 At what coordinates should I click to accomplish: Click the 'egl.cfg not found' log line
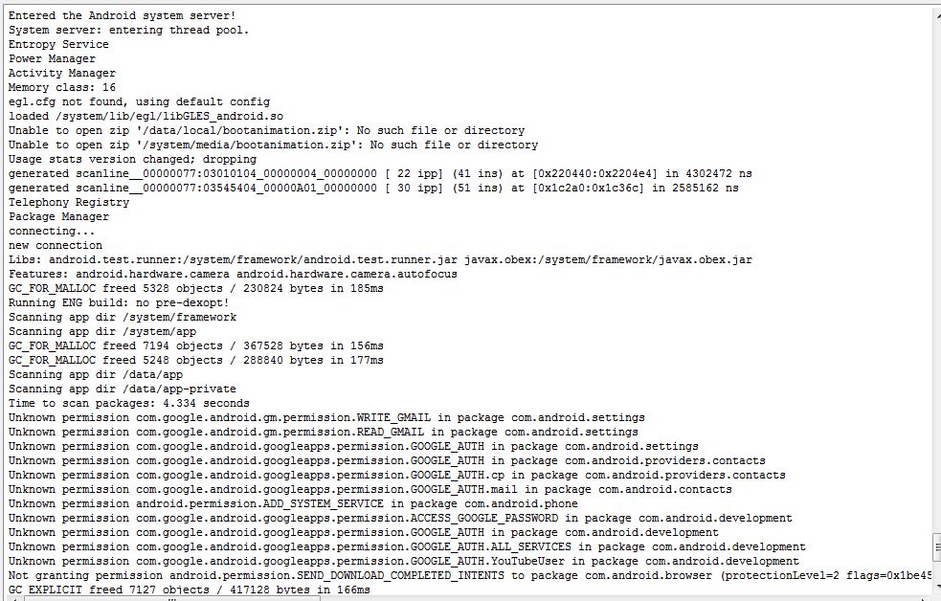(x=139, y=101)
